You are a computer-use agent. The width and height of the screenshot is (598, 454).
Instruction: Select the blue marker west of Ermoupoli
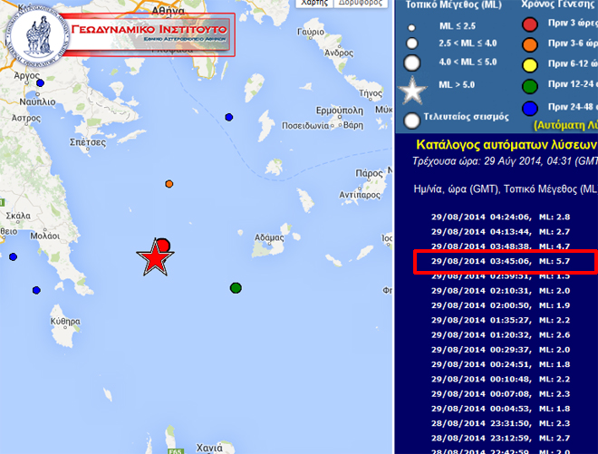[229, 117]
